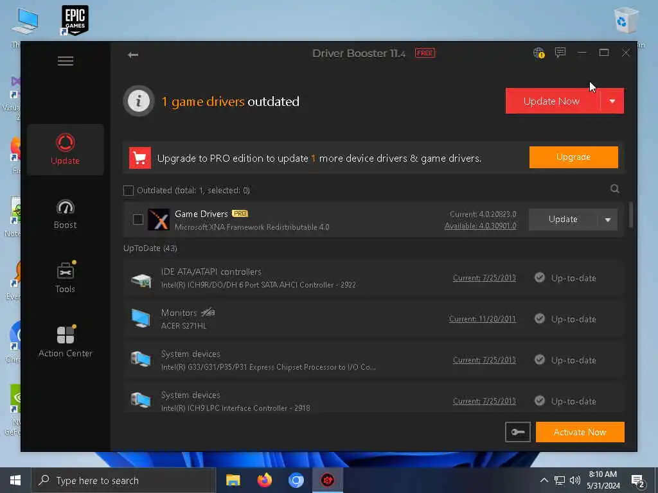Image resolution: width=658 pixels, height=493 pixels.
Task: Click Update for the Game Drivers row
Action: [x=563, y=220]
